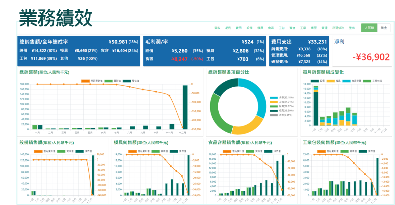Open the 售服 navigation item

(314, 28)
